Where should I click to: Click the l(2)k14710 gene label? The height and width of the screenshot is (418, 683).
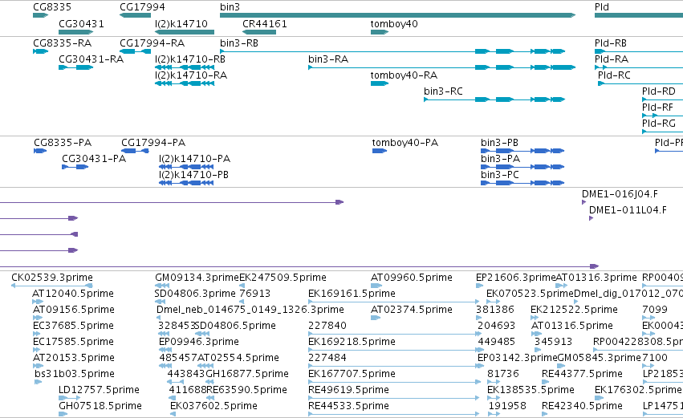click(181, 23)
